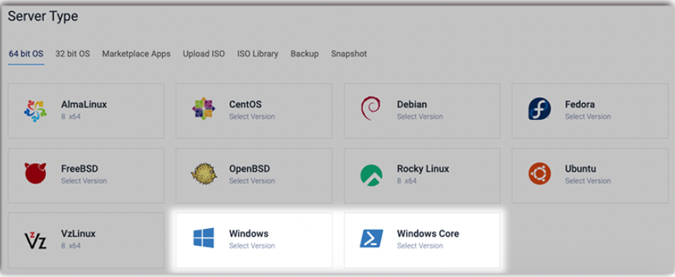Image resolution: width=675 pixels, height=277 pixels.
Task: Go to the Upload ISO tab
Action: [203, 54]
